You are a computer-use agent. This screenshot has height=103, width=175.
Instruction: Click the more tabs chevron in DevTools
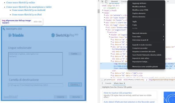coord(168,1)
